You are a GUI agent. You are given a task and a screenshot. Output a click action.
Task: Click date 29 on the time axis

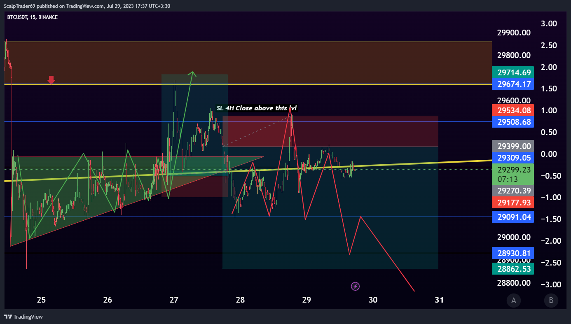(307, 300)
